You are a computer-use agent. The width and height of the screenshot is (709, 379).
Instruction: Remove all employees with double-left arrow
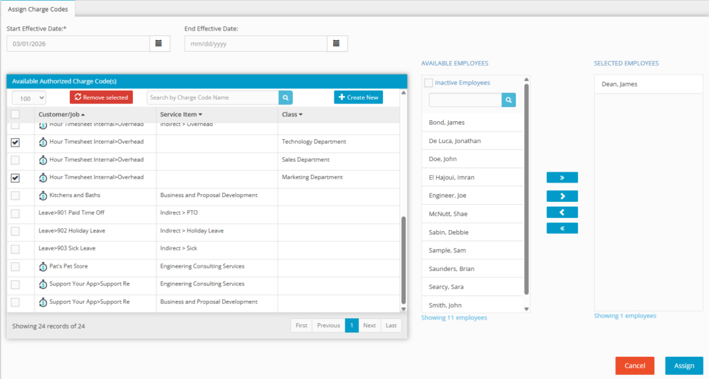tap(562, 228)
